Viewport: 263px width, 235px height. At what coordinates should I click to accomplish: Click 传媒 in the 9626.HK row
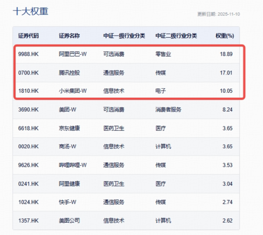pos(161,165)
